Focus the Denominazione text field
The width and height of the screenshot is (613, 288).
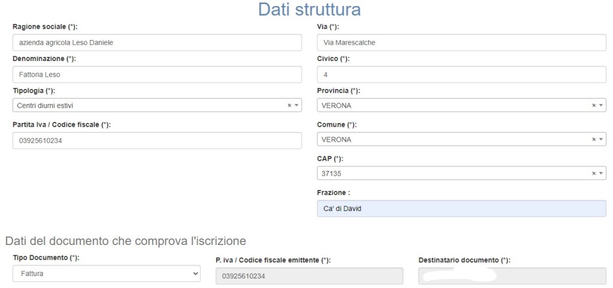pos(157,75)
